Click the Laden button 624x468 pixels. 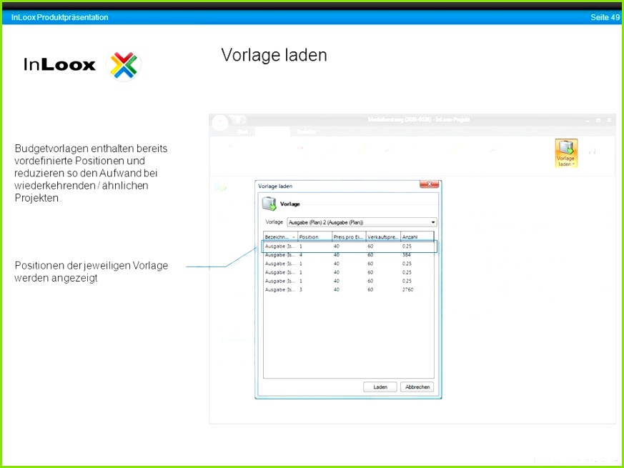click(x=380, y=387)
